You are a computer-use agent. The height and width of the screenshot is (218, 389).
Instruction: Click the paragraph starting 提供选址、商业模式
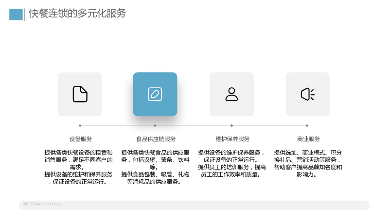(308, 163)
